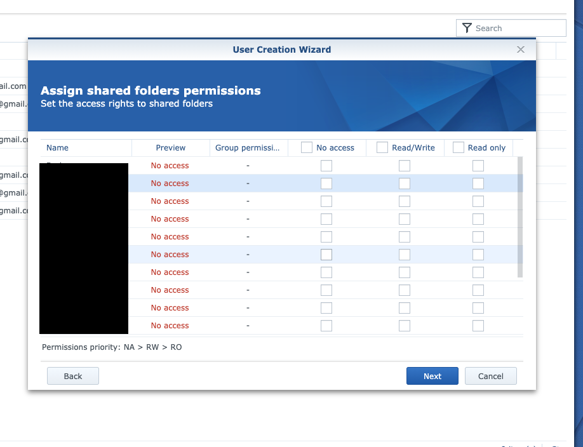Check the "No access" select-all checkbox
583x447 pixels.
click(307, 147)
